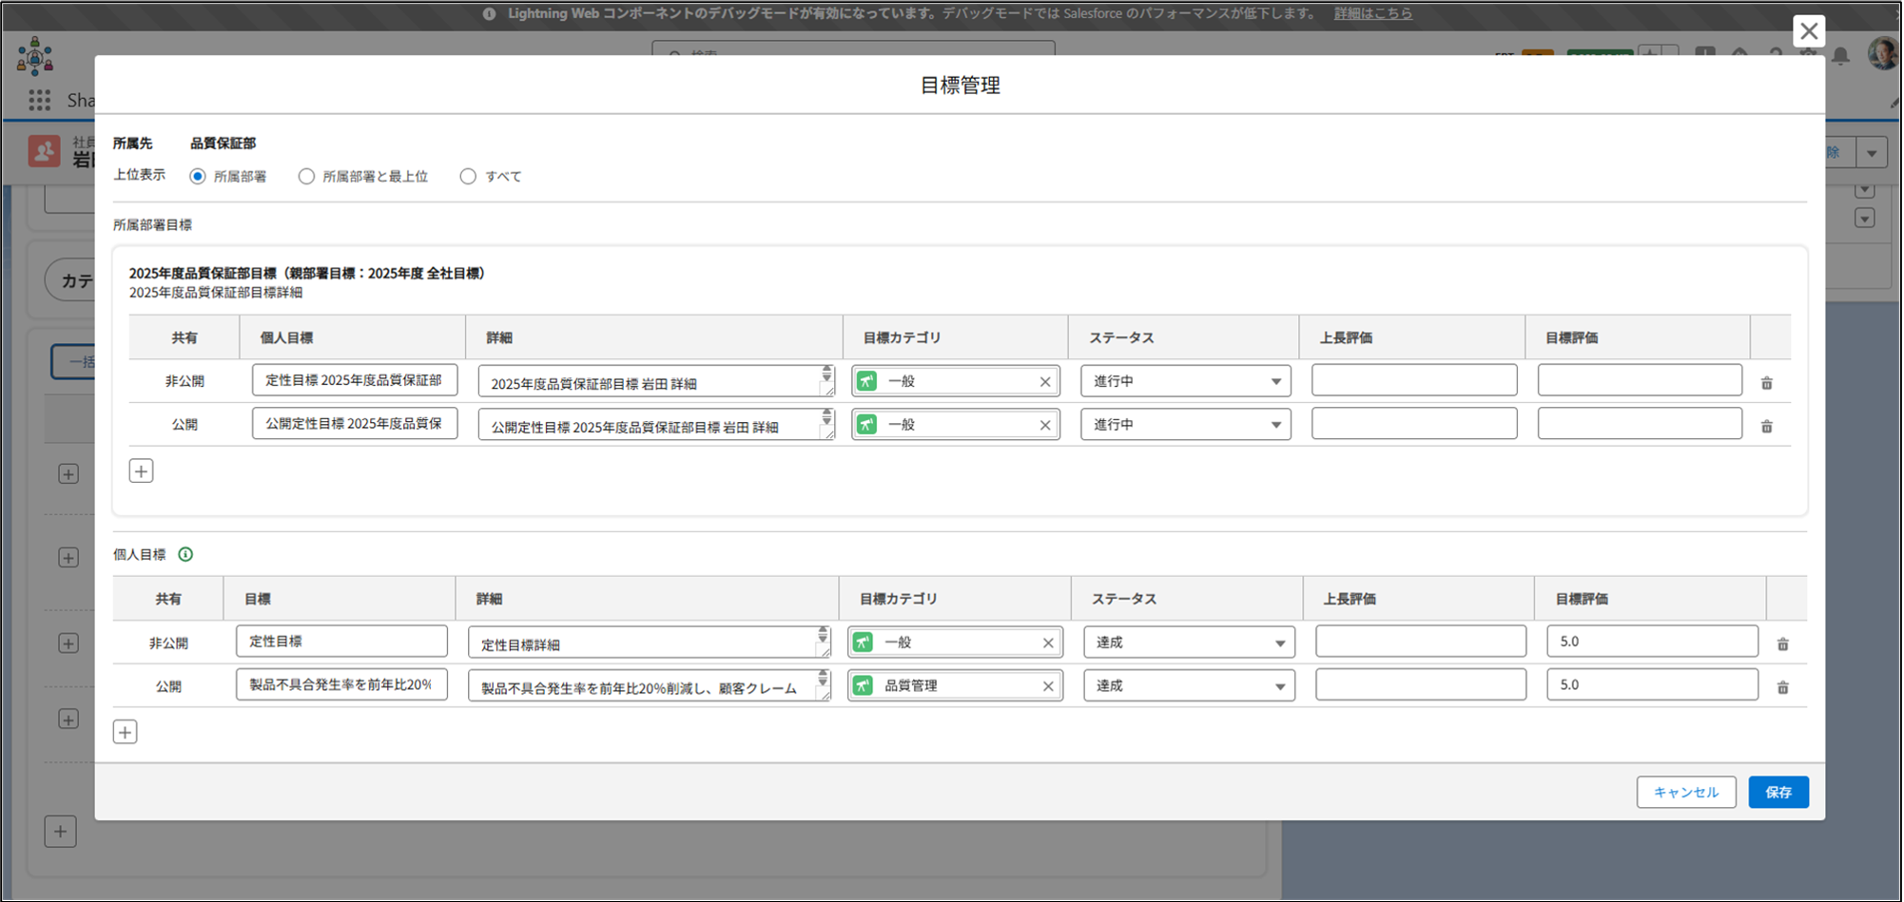Screen dimensions: 1904x902
Task: Remove the 製品不具合発生率 personal goal row
Action: (x=1782, y=687)
